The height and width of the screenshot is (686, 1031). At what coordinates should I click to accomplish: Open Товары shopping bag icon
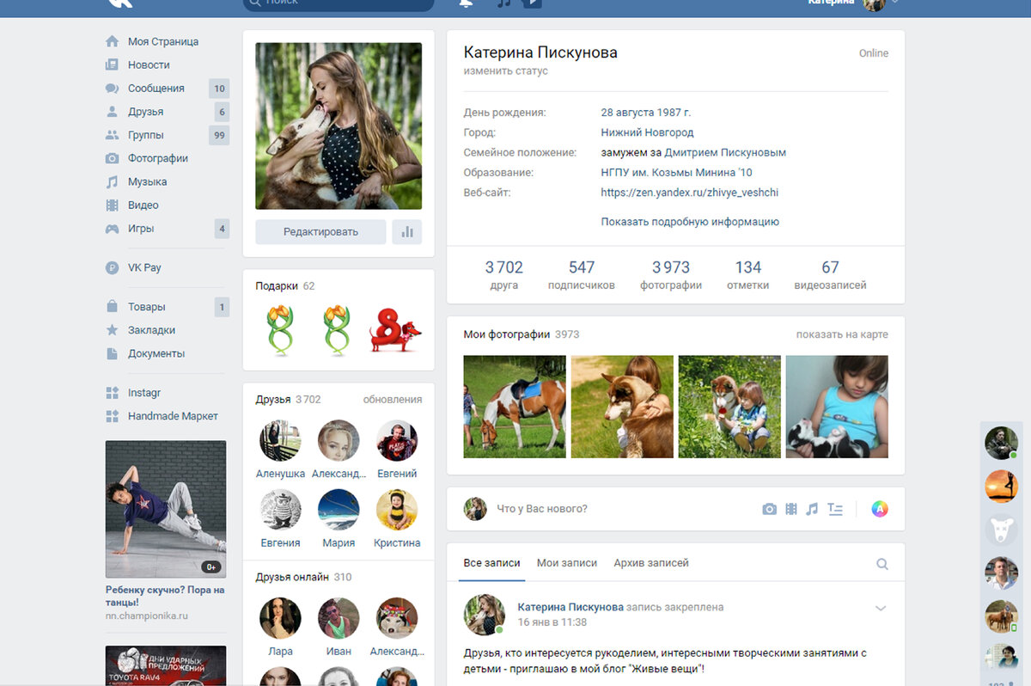click(112, 307)
